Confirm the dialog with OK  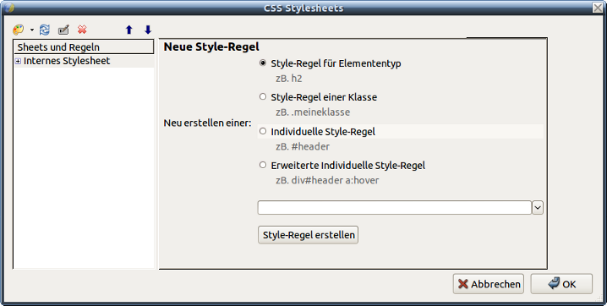pos(561,284)
